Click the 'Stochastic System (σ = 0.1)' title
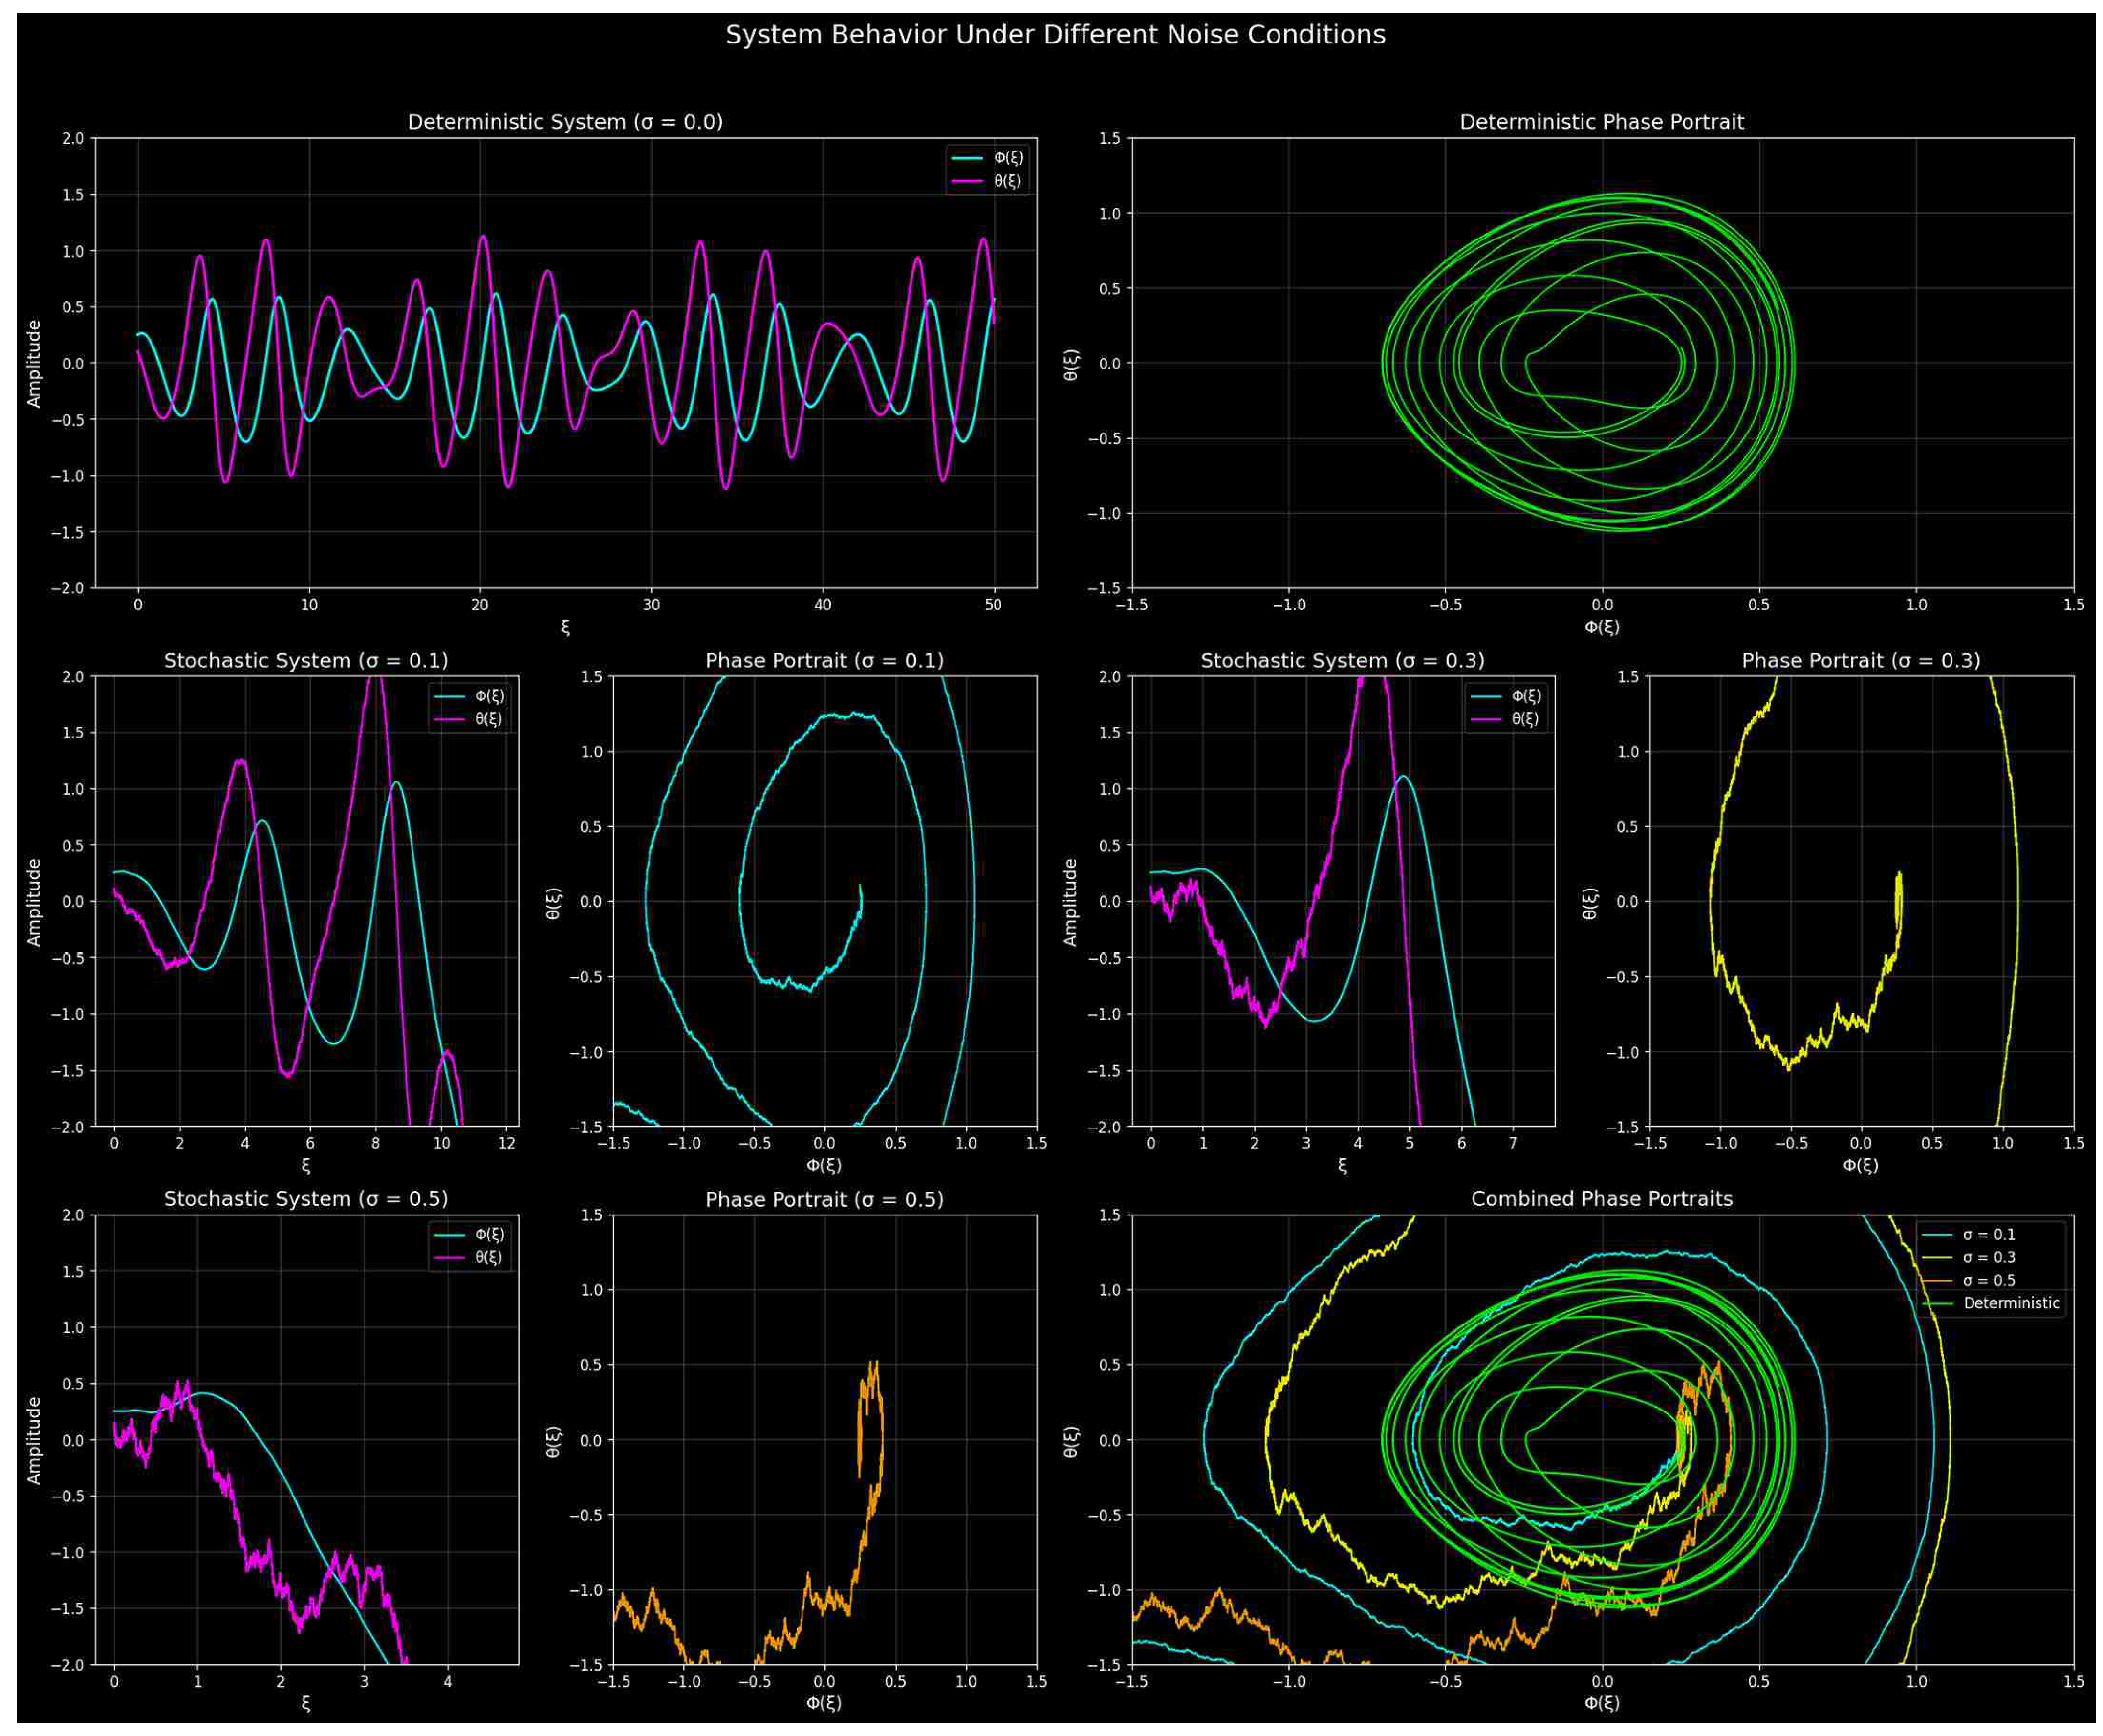Viewport: 2103px width, 1736px height. [x=305, y=660]
